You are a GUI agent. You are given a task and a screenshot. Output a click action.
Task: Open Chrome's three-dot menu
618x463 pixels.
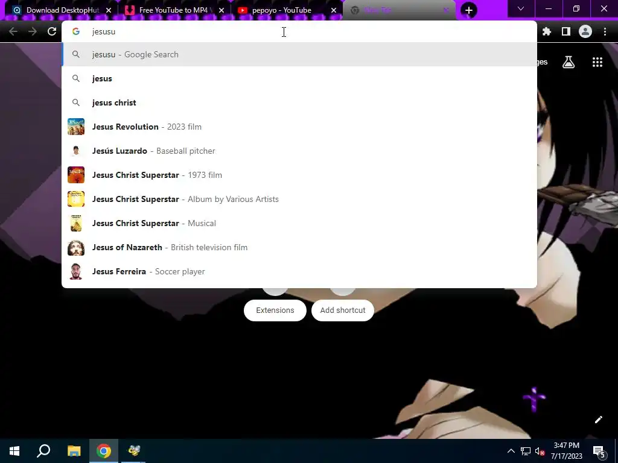coord(605,31)
